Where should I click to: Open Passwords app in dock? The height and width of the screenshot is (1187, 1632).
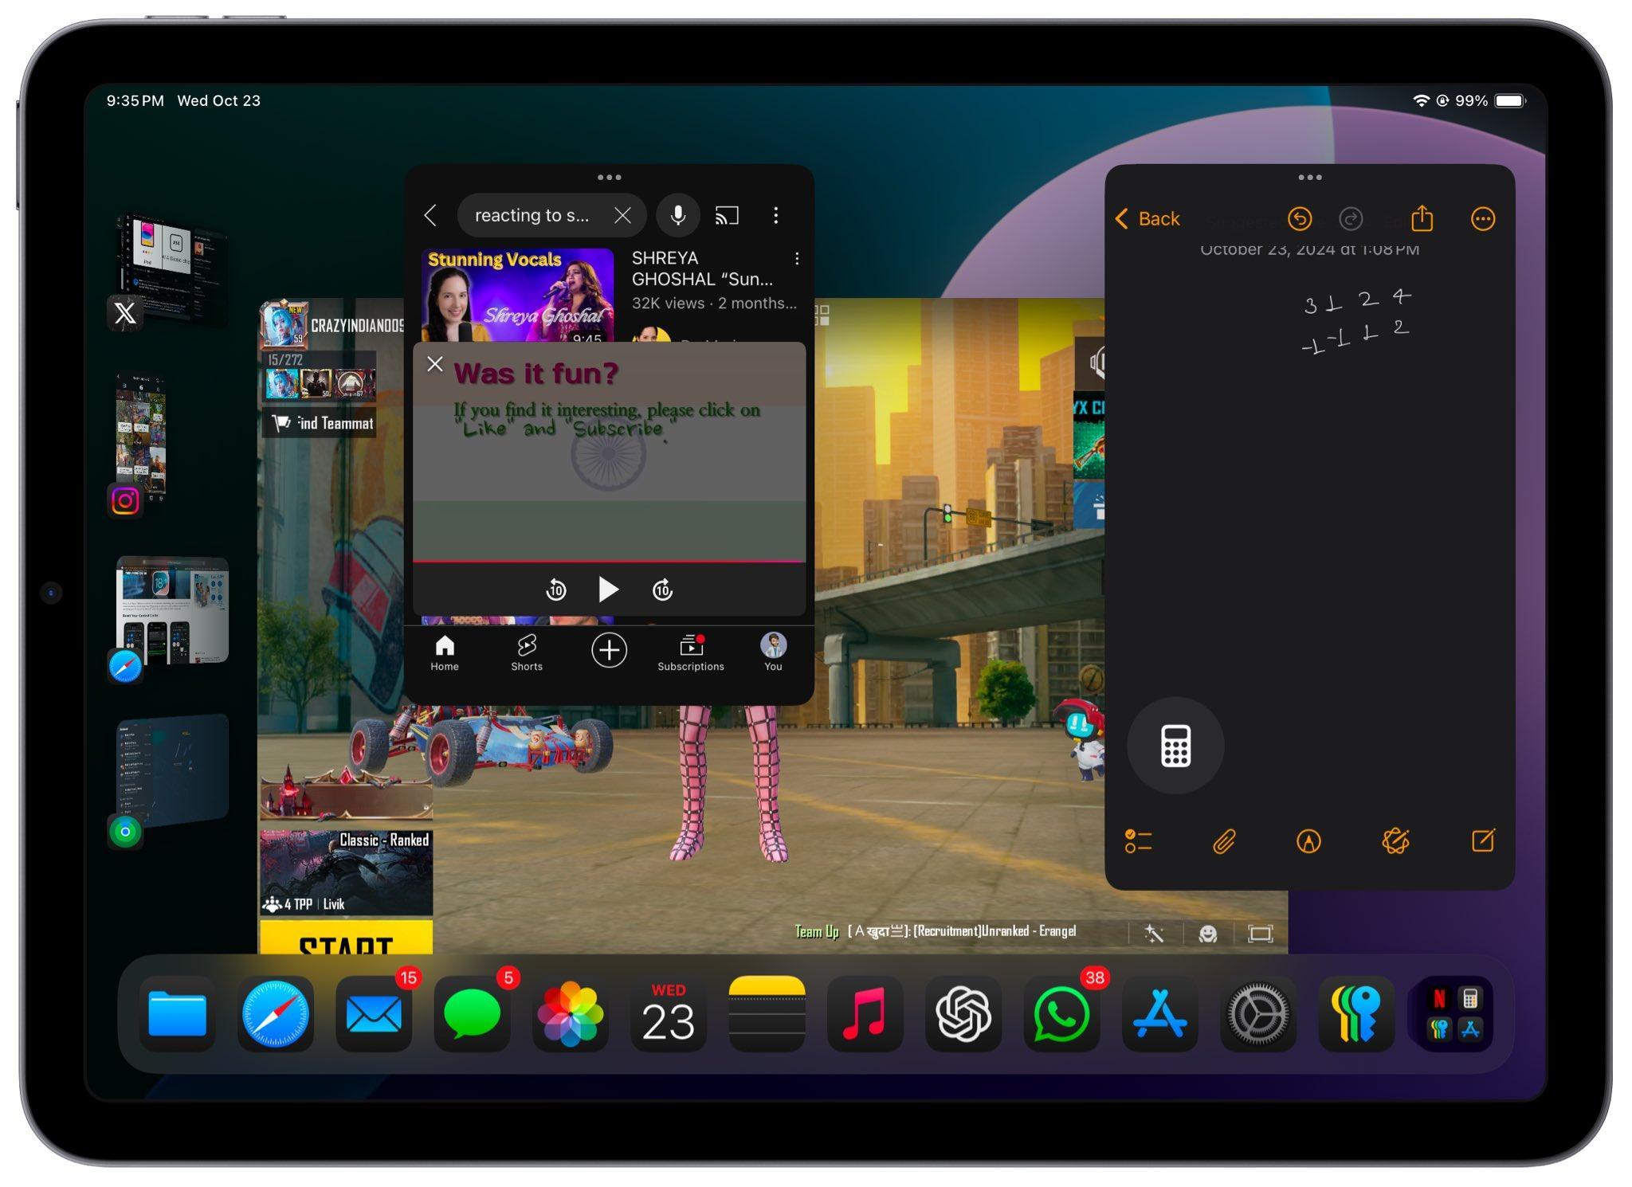[x=1355, y=1014]
